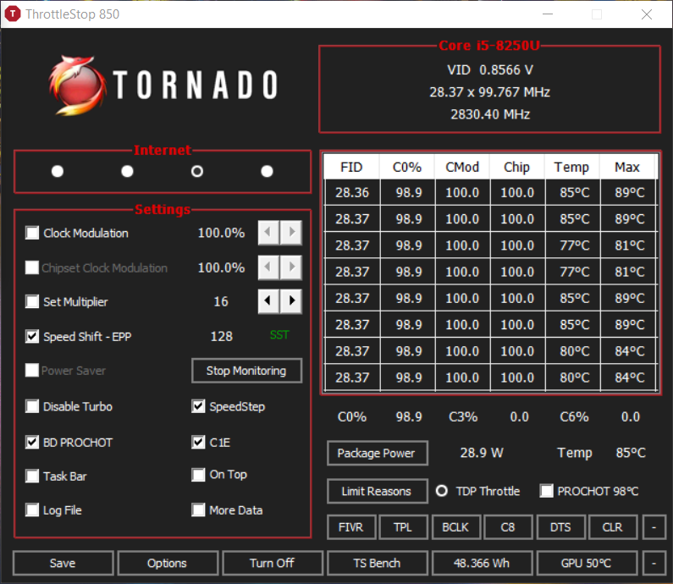Select the first Internet profile radio button

[x=58, y=171]
